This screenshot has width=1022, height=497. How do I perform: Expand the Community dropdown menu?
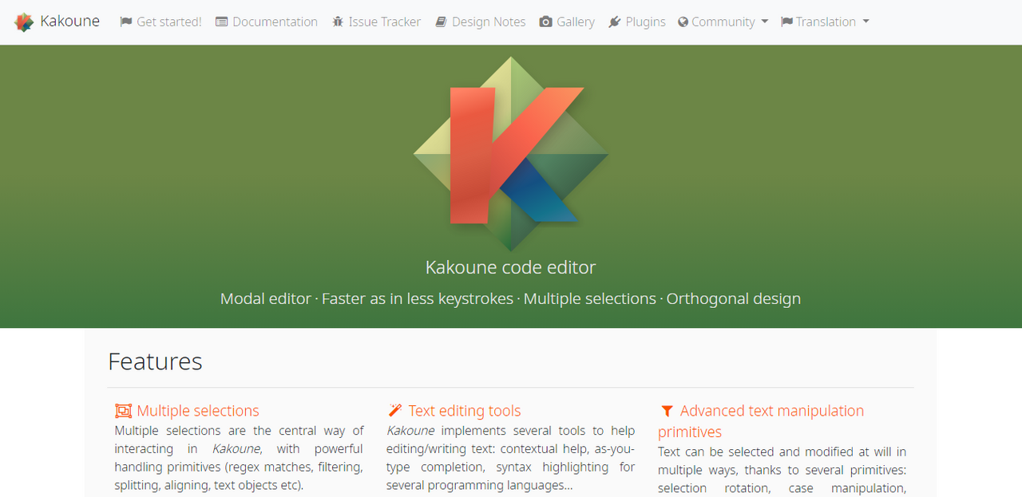(723, 22)
